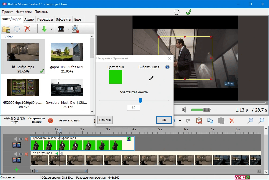Open chroma key help question mark
This screenshot has width=269, height=180.
tap(167, 67)
